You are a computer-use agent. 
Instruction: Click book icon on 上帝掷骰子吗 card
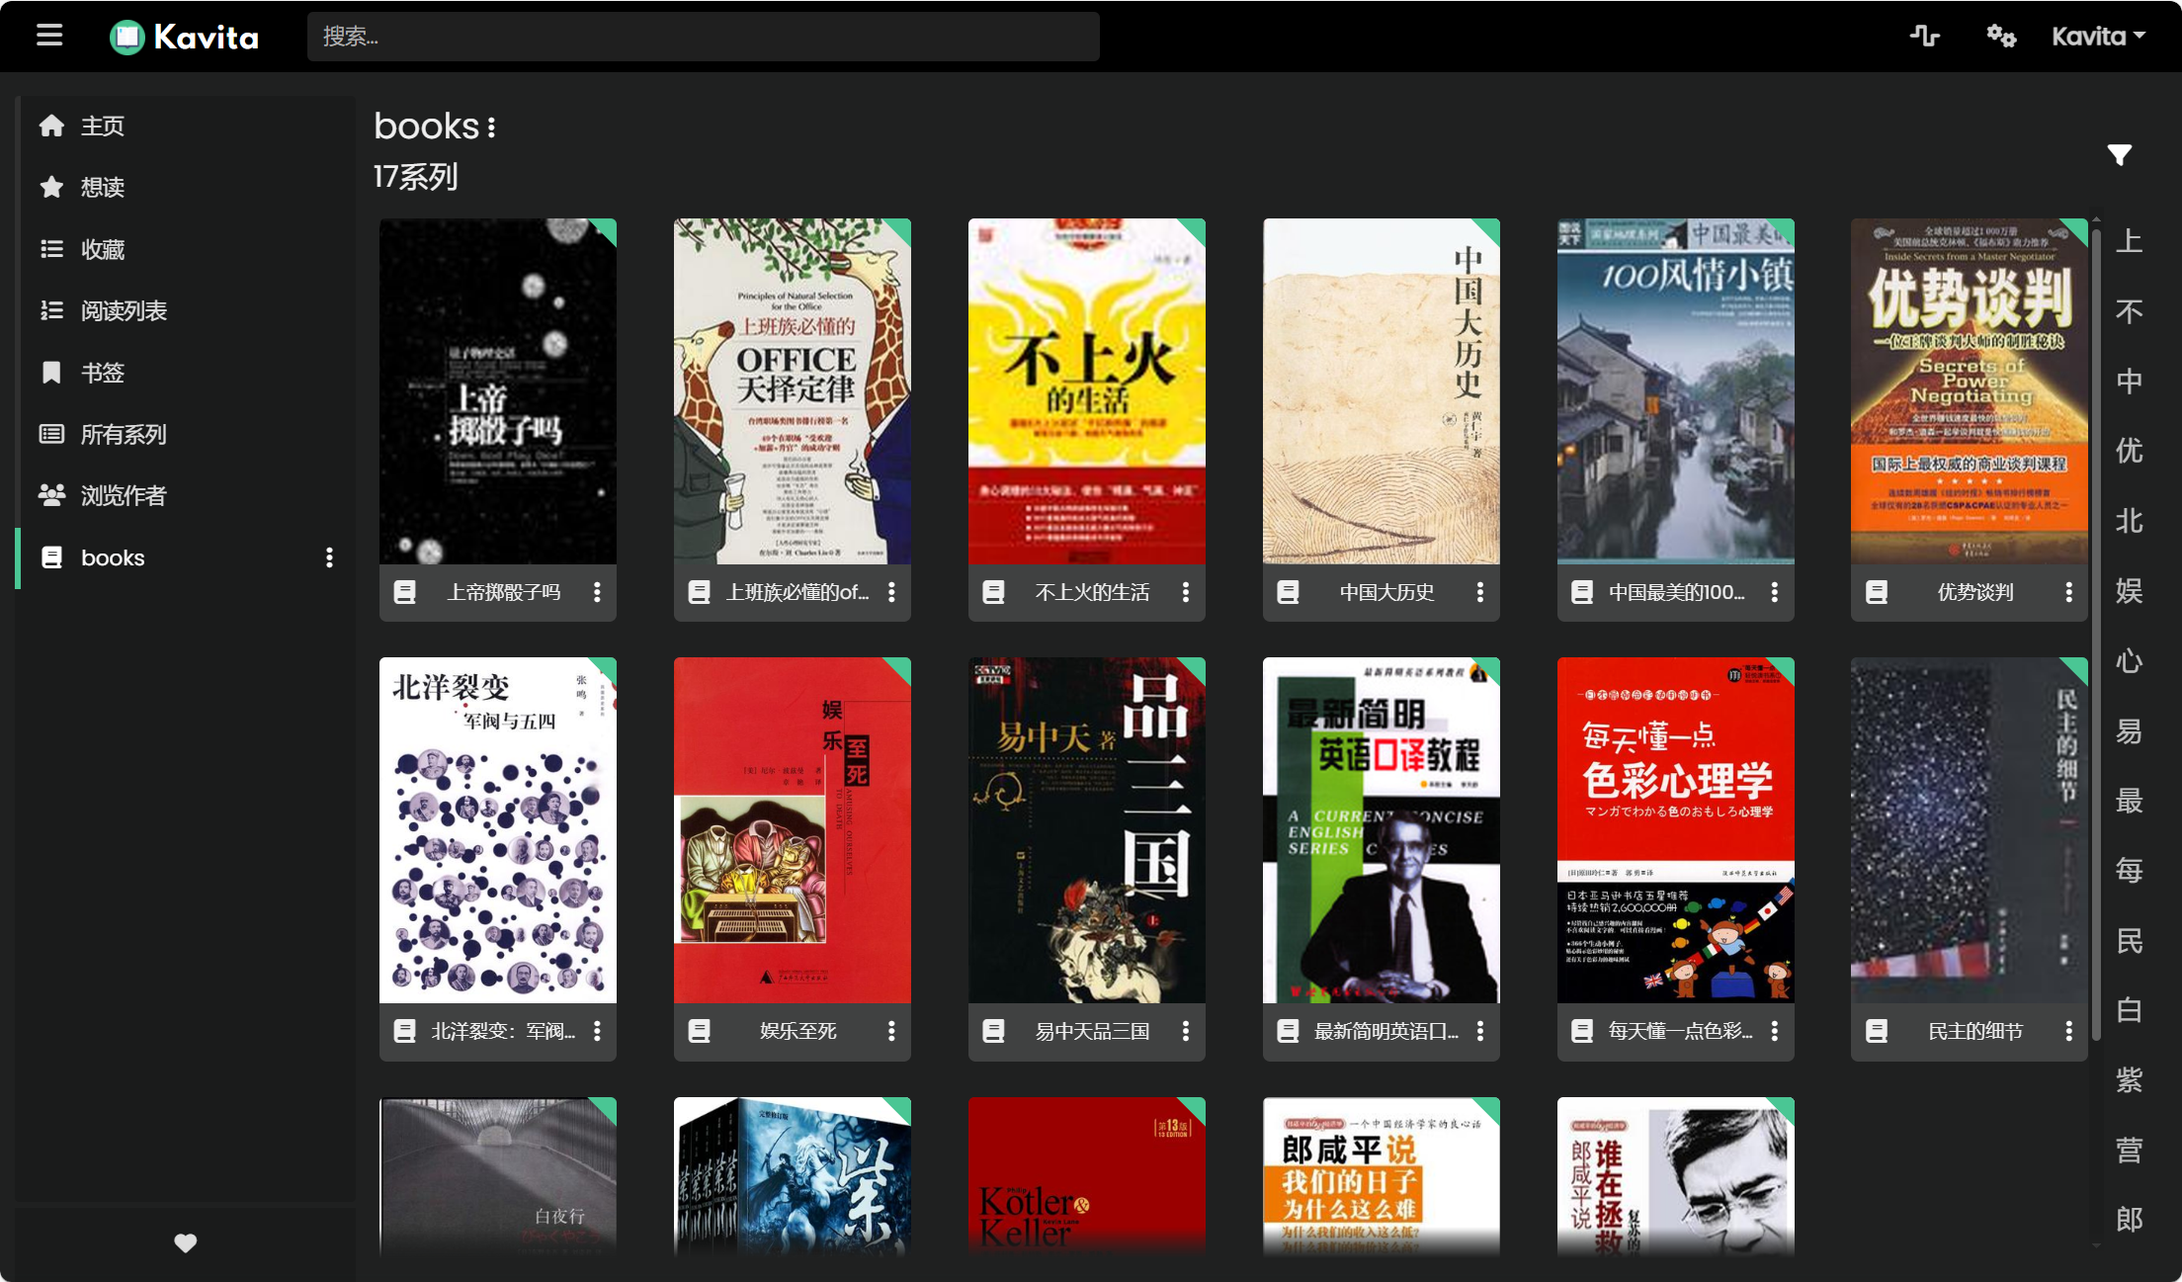(404, 592)
